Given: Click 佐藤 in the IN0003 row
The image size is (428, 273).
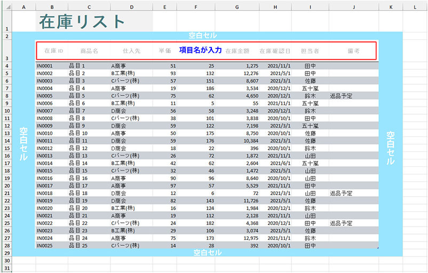Looking at the screenshot, I should (310, 81).
